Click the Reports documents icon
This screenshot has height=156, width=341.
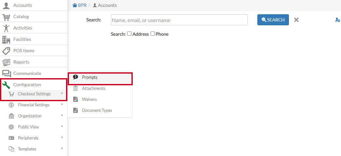(6, 62)
